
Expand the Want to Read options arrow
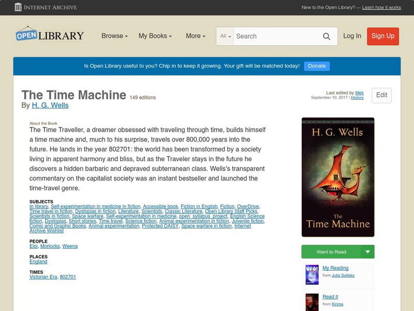tap(367, 251)
